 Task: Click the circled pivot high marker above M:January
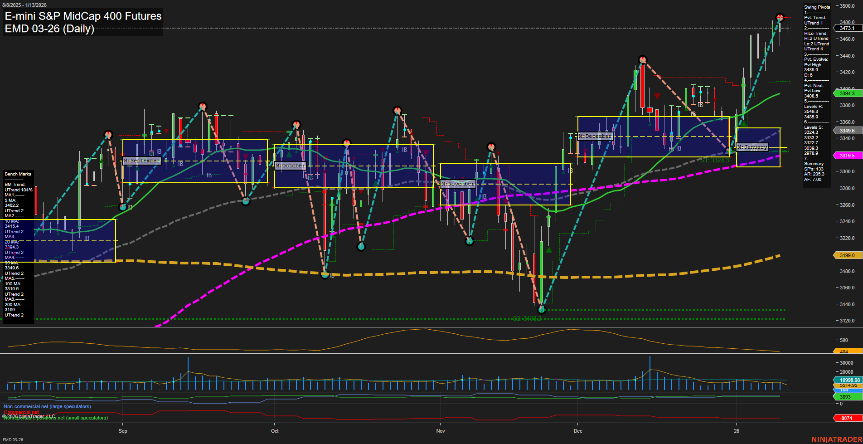[780, 18]
